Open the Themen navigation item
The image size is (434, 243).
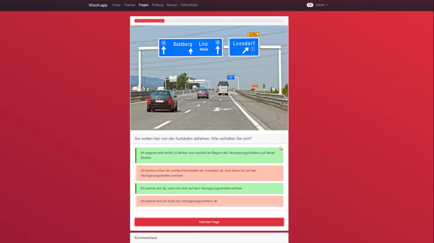point(129,5)
